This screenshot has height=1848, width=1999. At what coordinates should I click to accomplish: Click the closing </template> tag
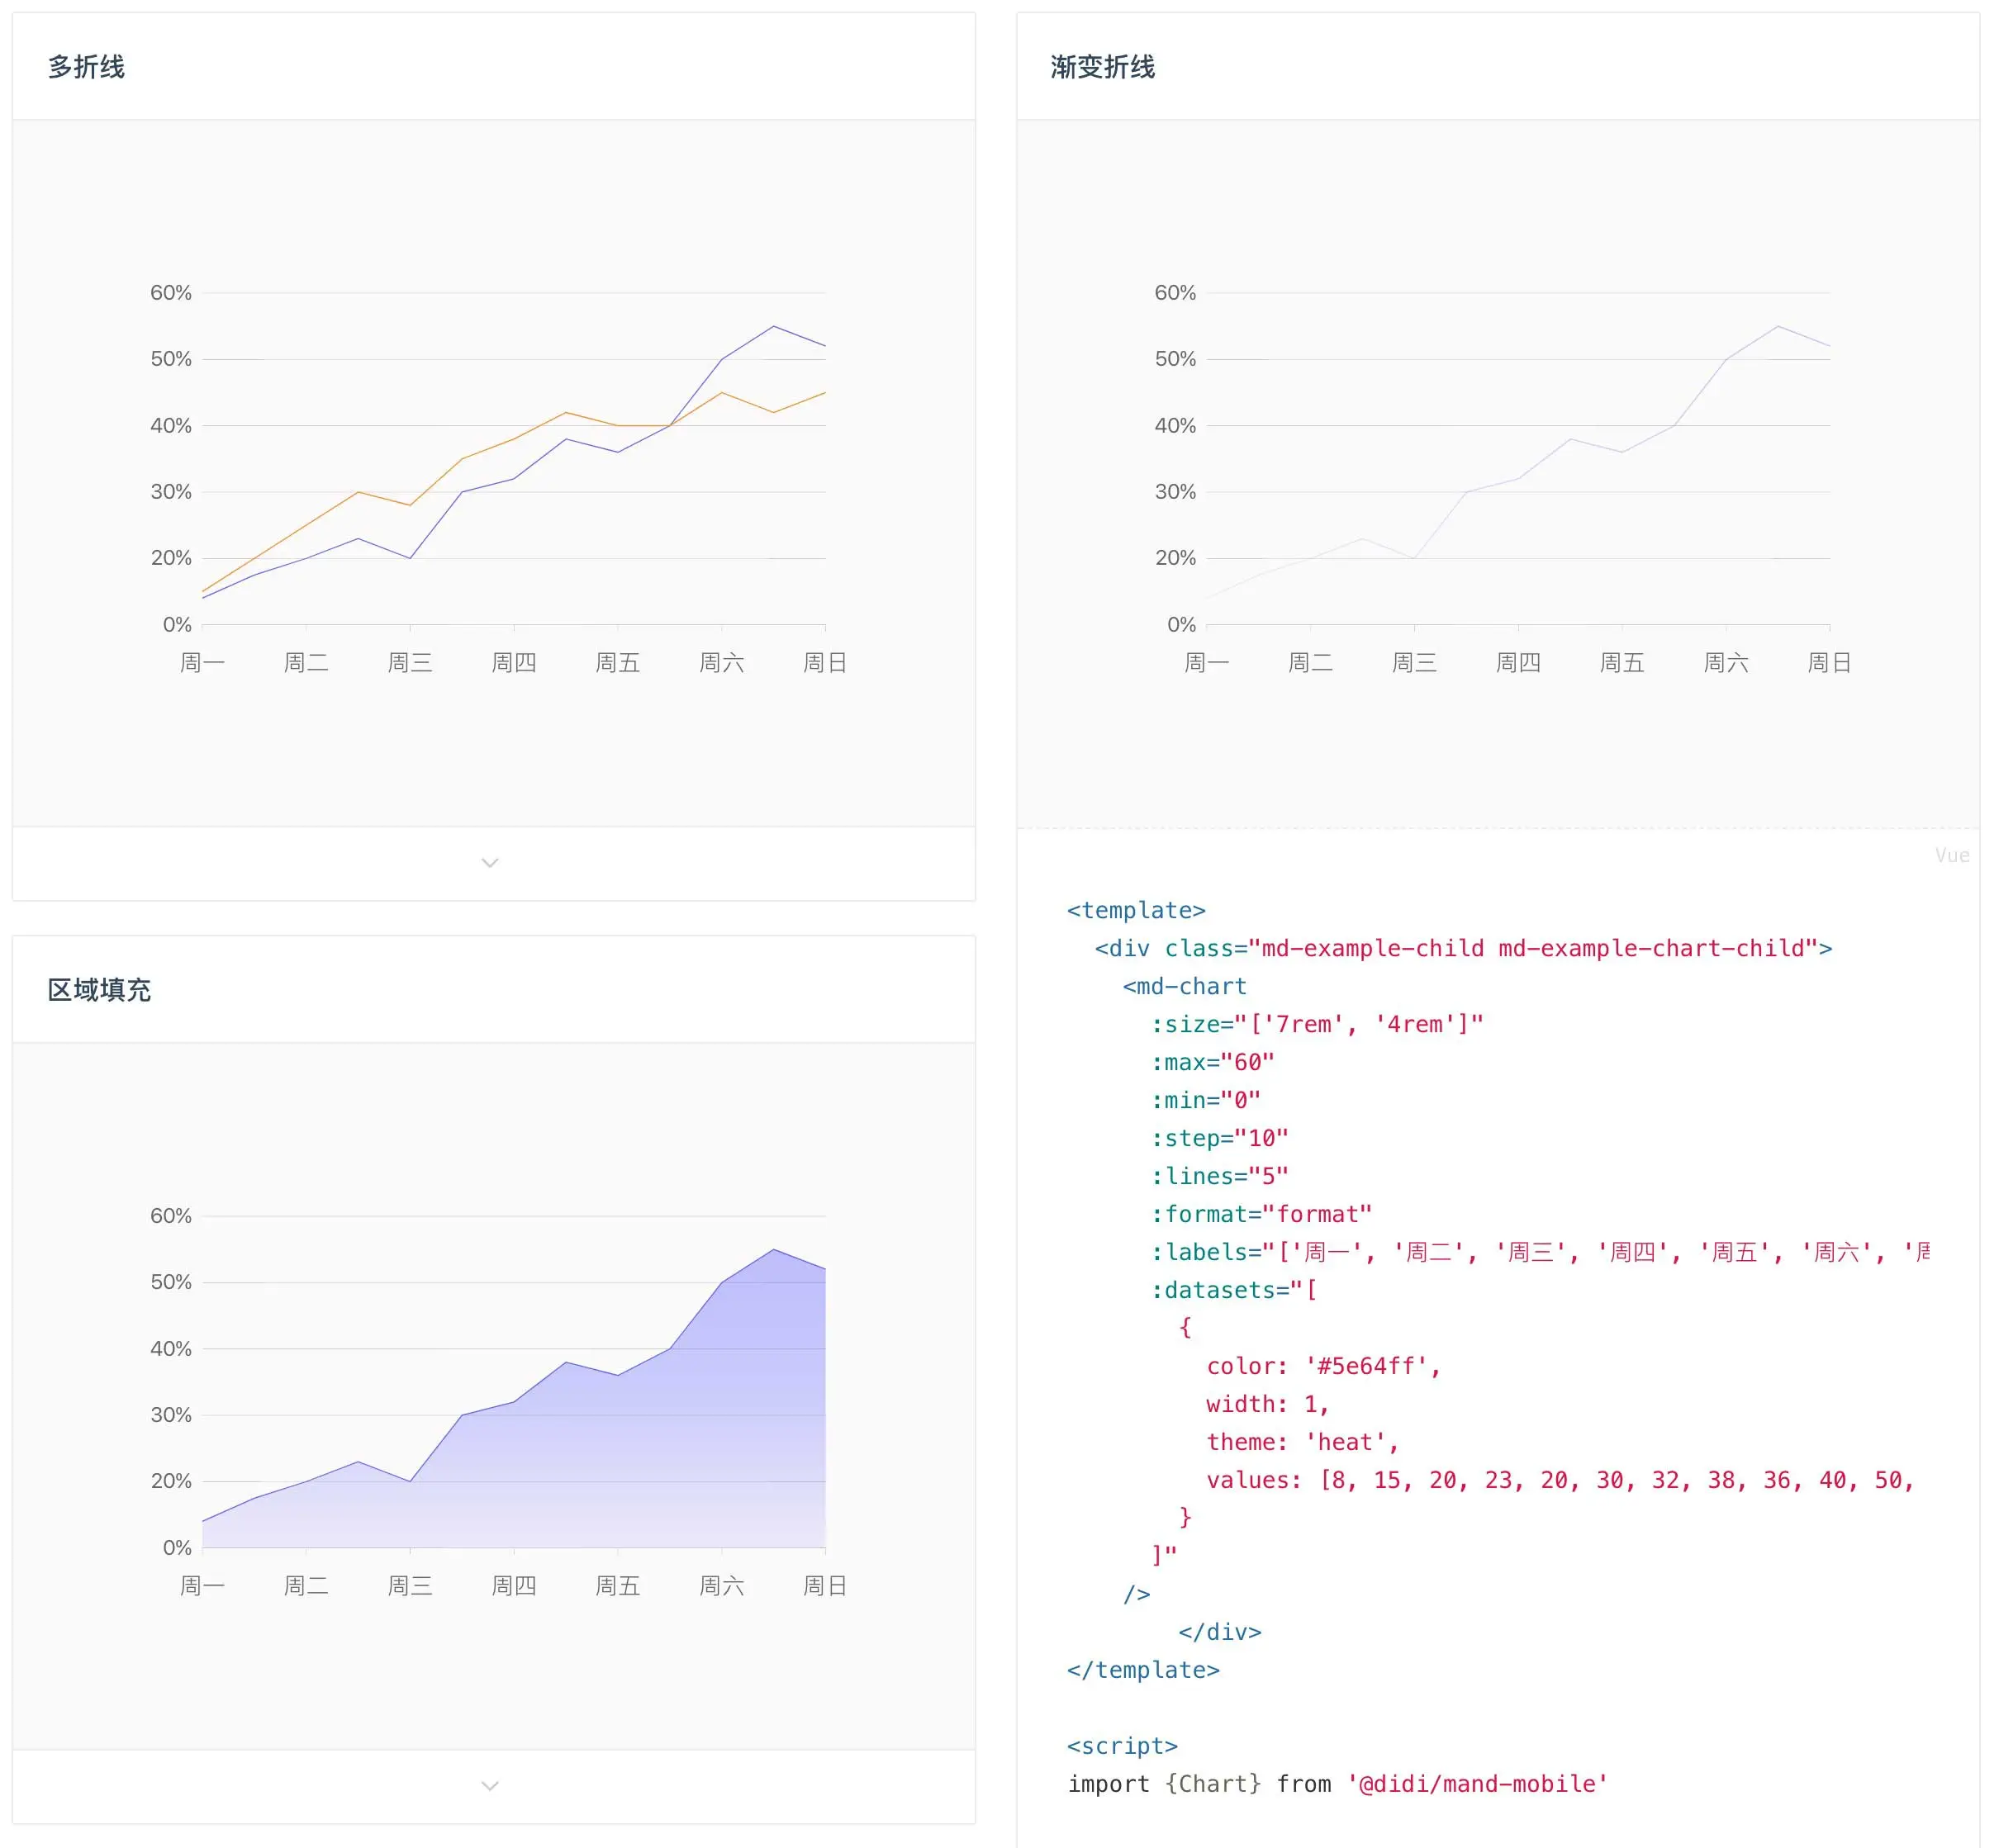click(1142, 1670)
